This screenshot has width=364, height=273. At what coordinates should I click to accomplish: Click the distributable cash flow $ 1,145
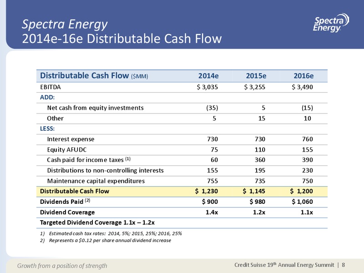254,191
